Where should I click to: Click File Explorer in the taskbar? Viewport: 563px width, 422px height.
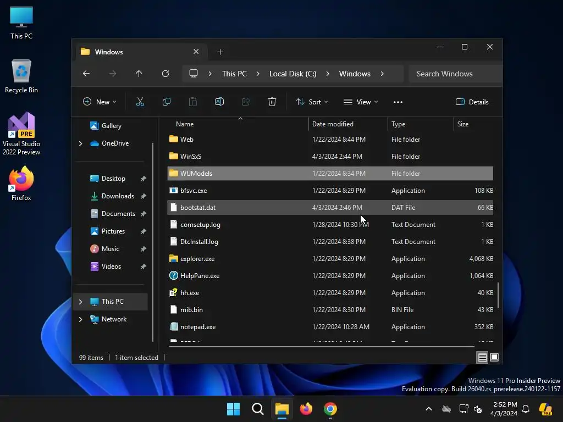pyautogui.click(x=282, y=409)
